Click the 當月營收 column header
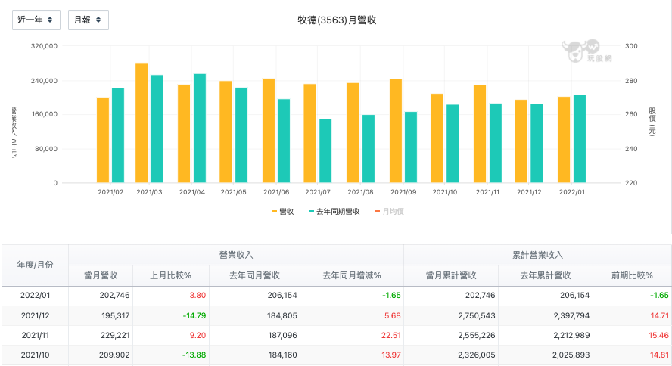This screenshot has height=366, width=672. [101, 276]
